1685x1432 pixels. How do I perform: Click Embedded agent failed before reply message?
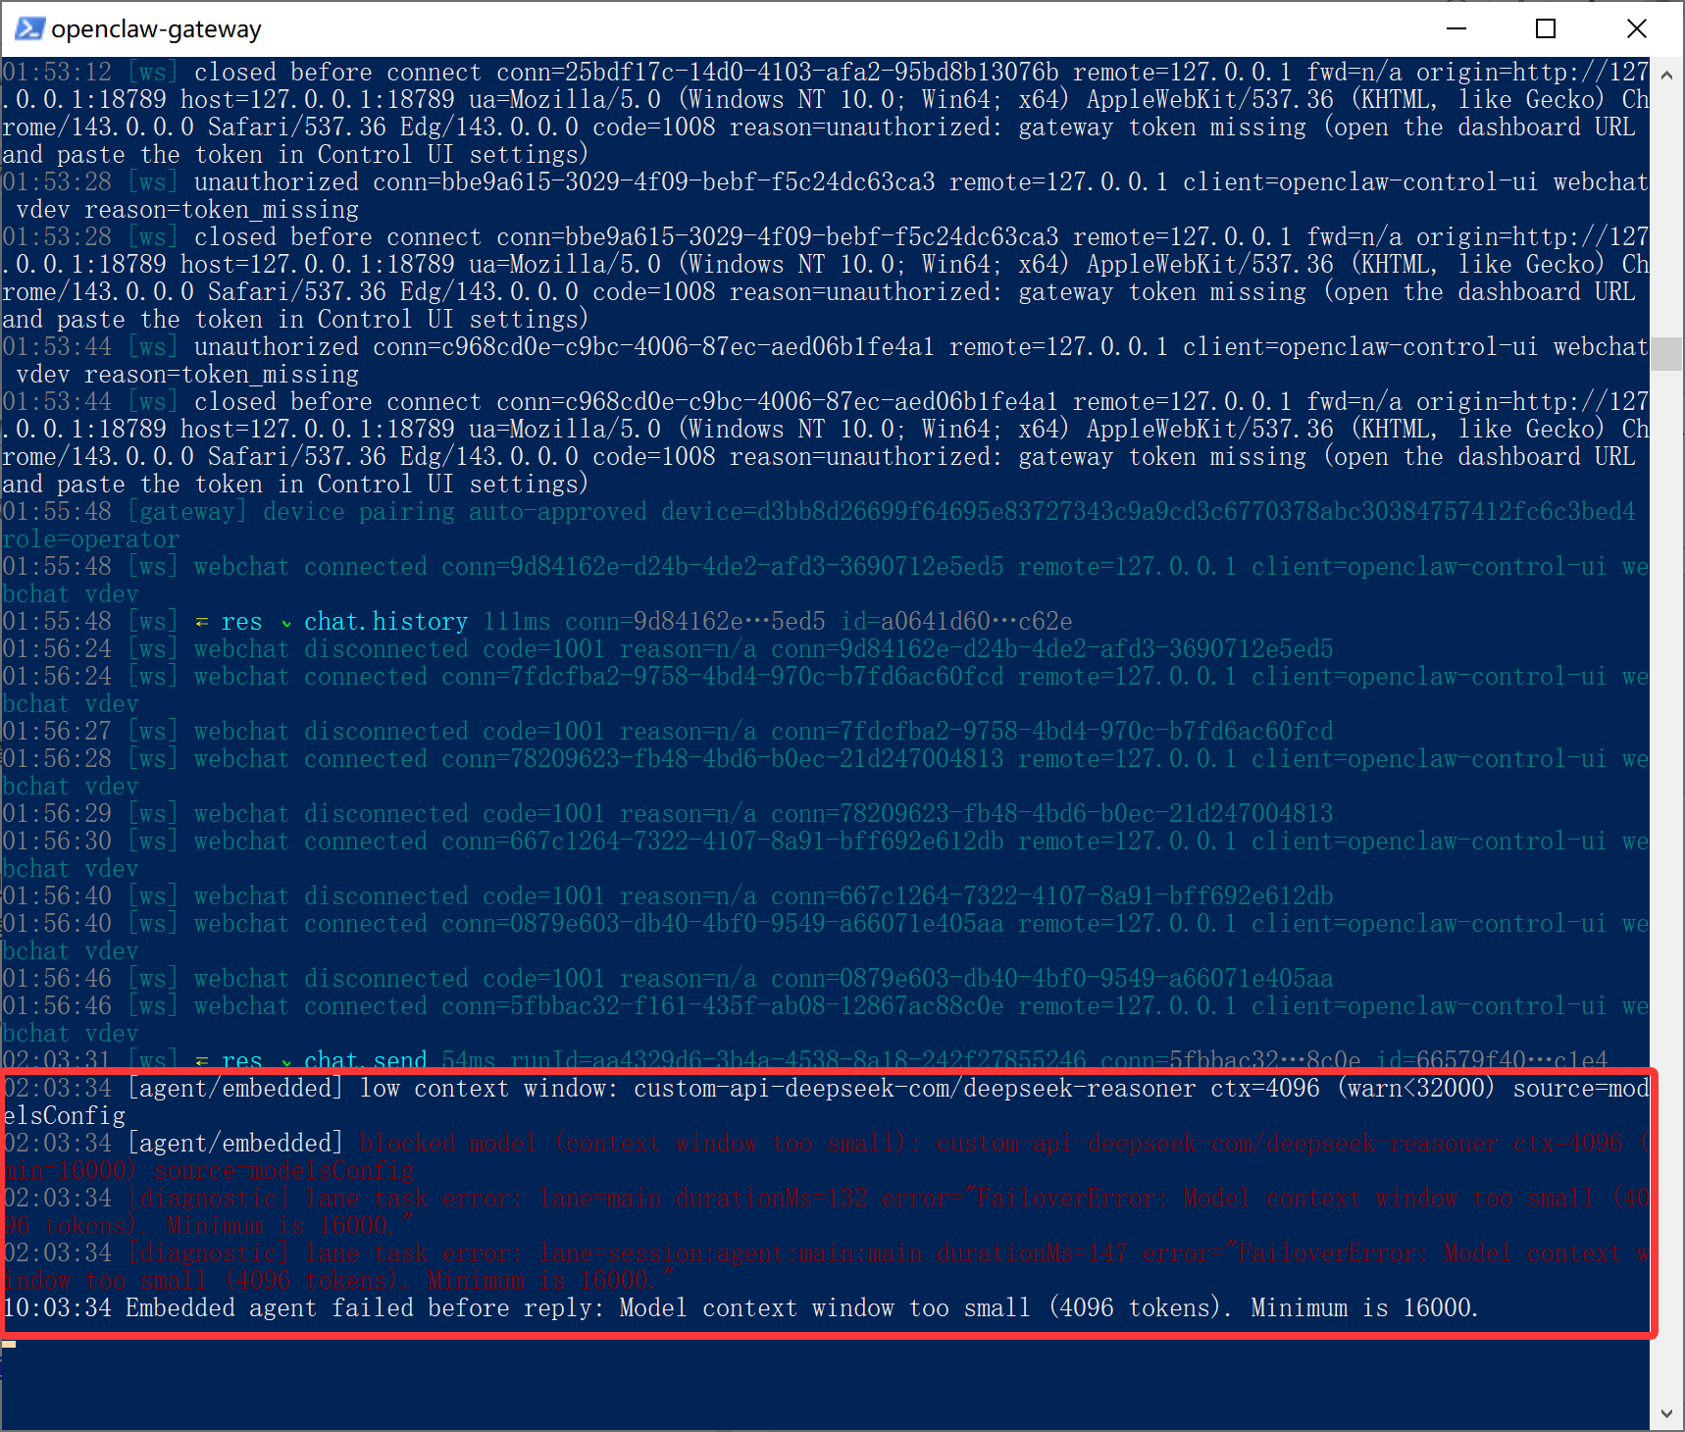pyautogui.click(x=740, y=1307)
